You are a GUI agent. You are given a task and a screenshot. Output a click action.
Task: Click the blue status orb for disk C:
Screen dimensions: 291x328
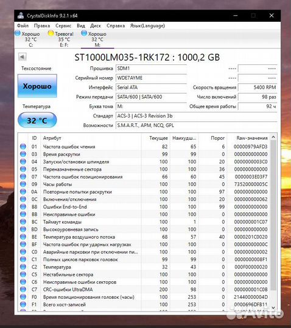tap(18, 33)
